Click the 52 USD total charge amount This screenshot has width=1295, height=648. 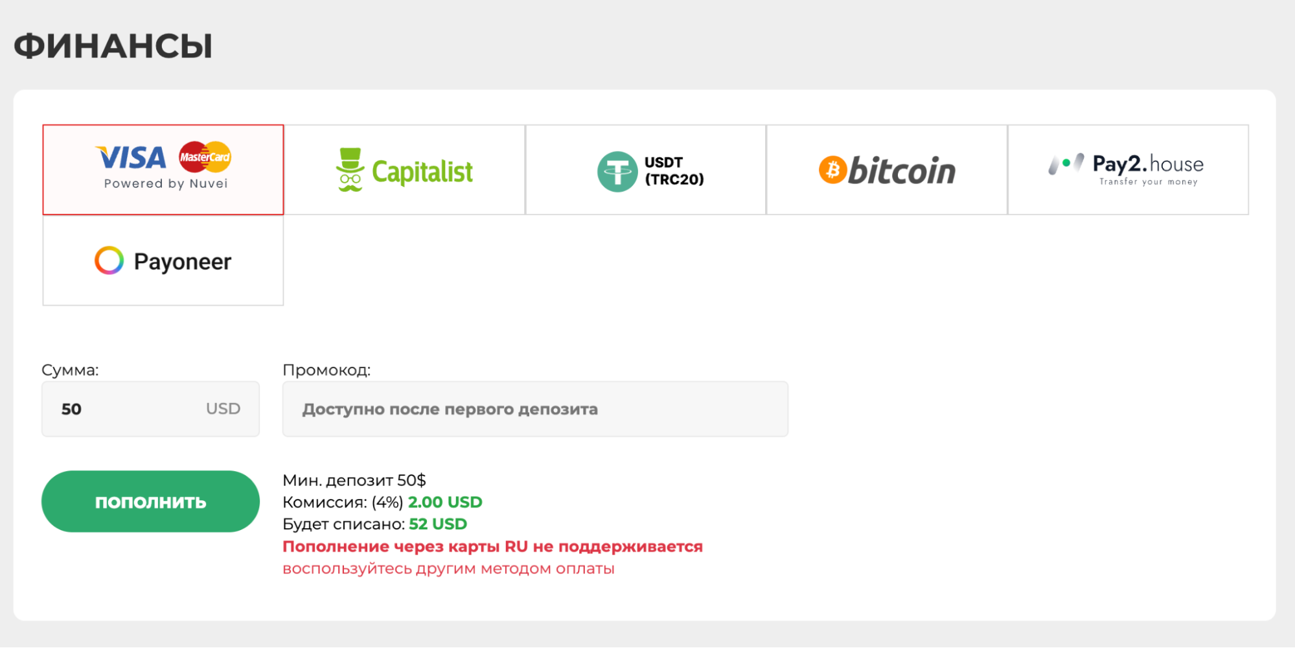[438, 524]
